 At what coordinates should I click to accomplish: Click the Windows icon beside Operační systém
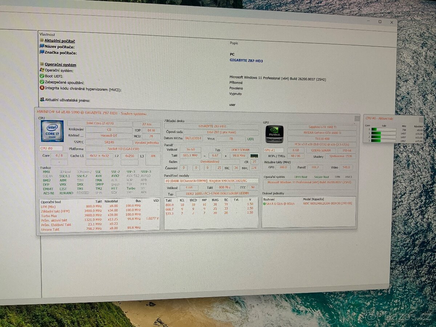point(42,70)
